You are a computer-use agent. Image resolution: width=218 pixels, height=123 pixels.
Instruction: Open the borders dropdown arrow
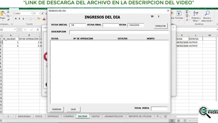(34, 19)
